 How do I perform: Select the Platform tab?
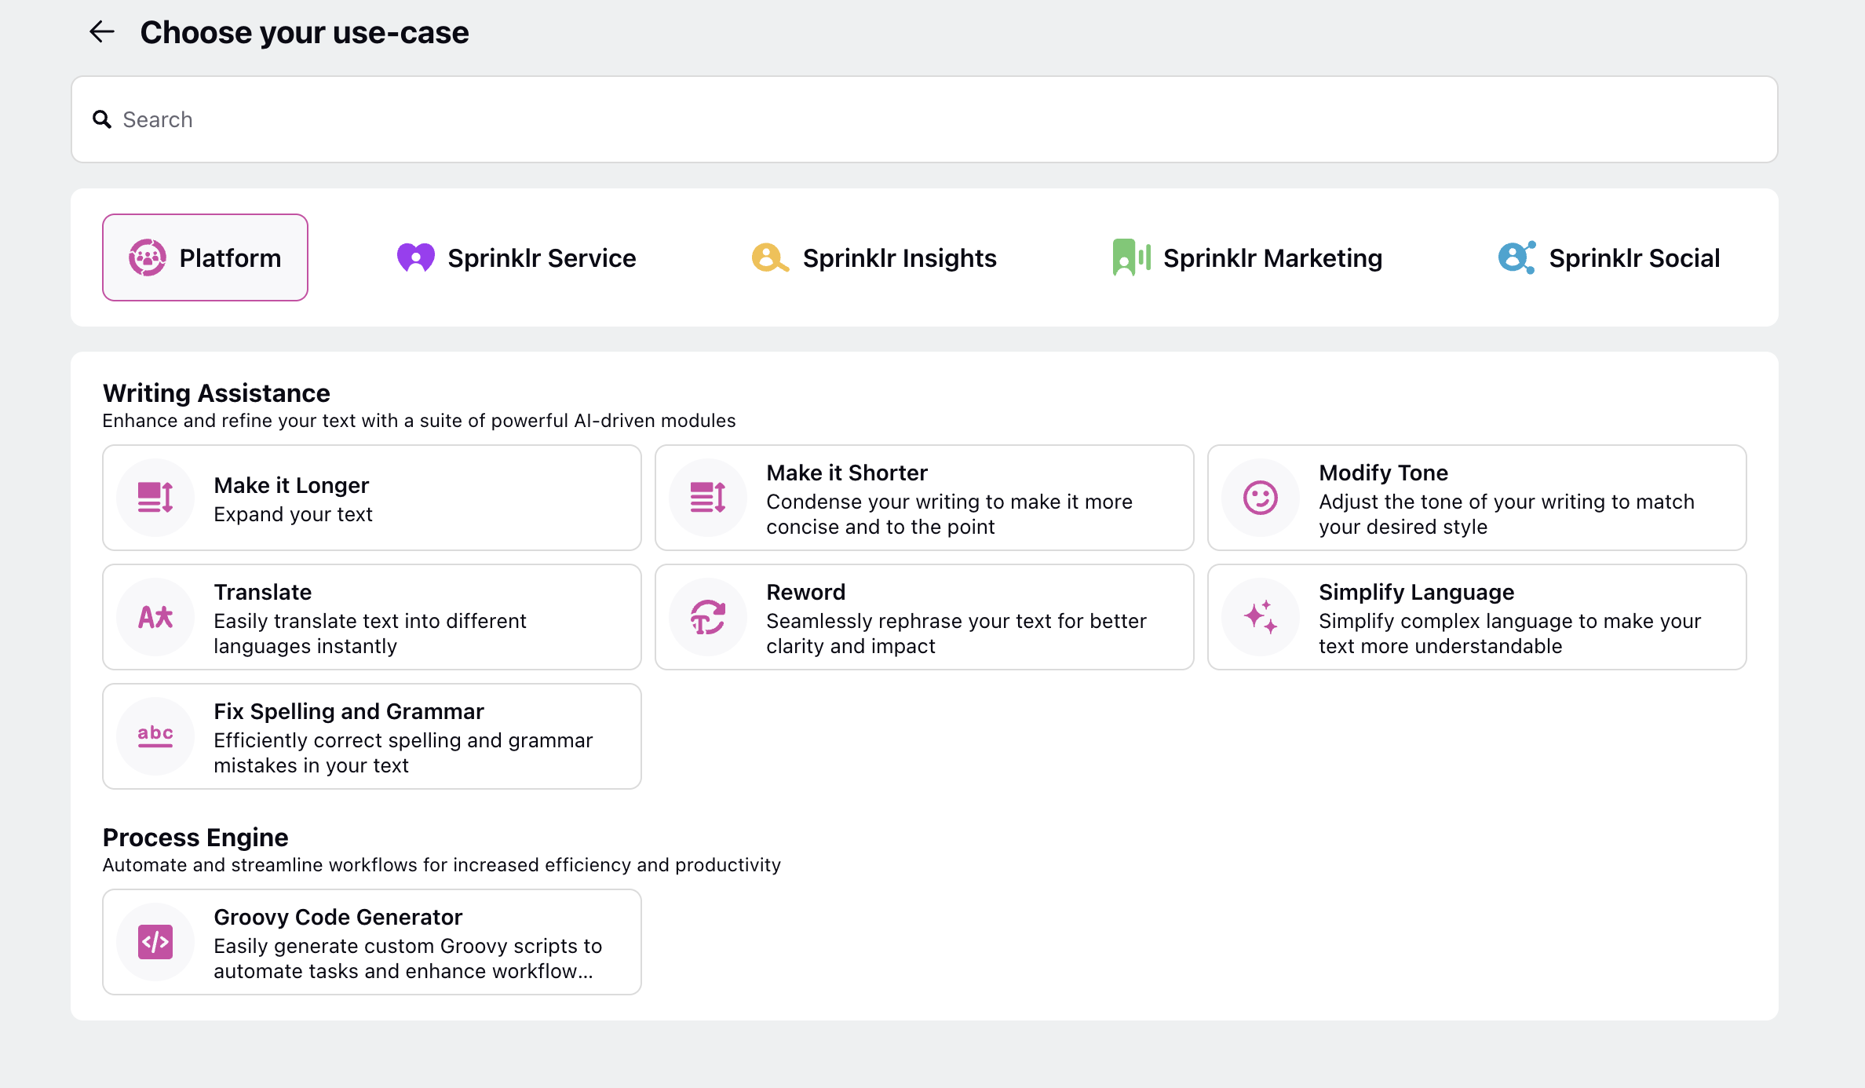tap(205, 257)
